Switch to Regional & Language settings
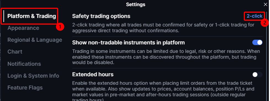Viewport: 270px width, 101px height. tap(35, 40)
